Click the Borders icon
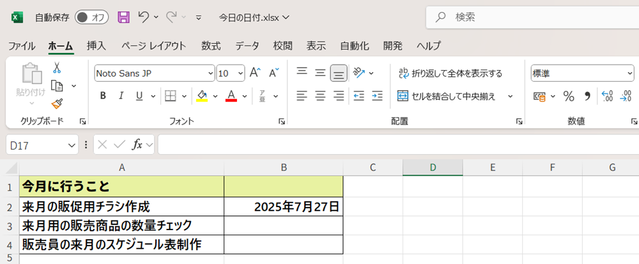 click(x=171, y=96)
